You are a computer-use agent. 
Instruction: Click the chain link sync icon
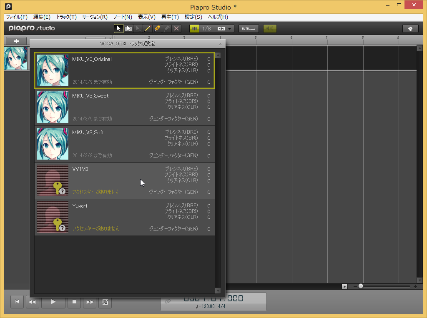168,301
